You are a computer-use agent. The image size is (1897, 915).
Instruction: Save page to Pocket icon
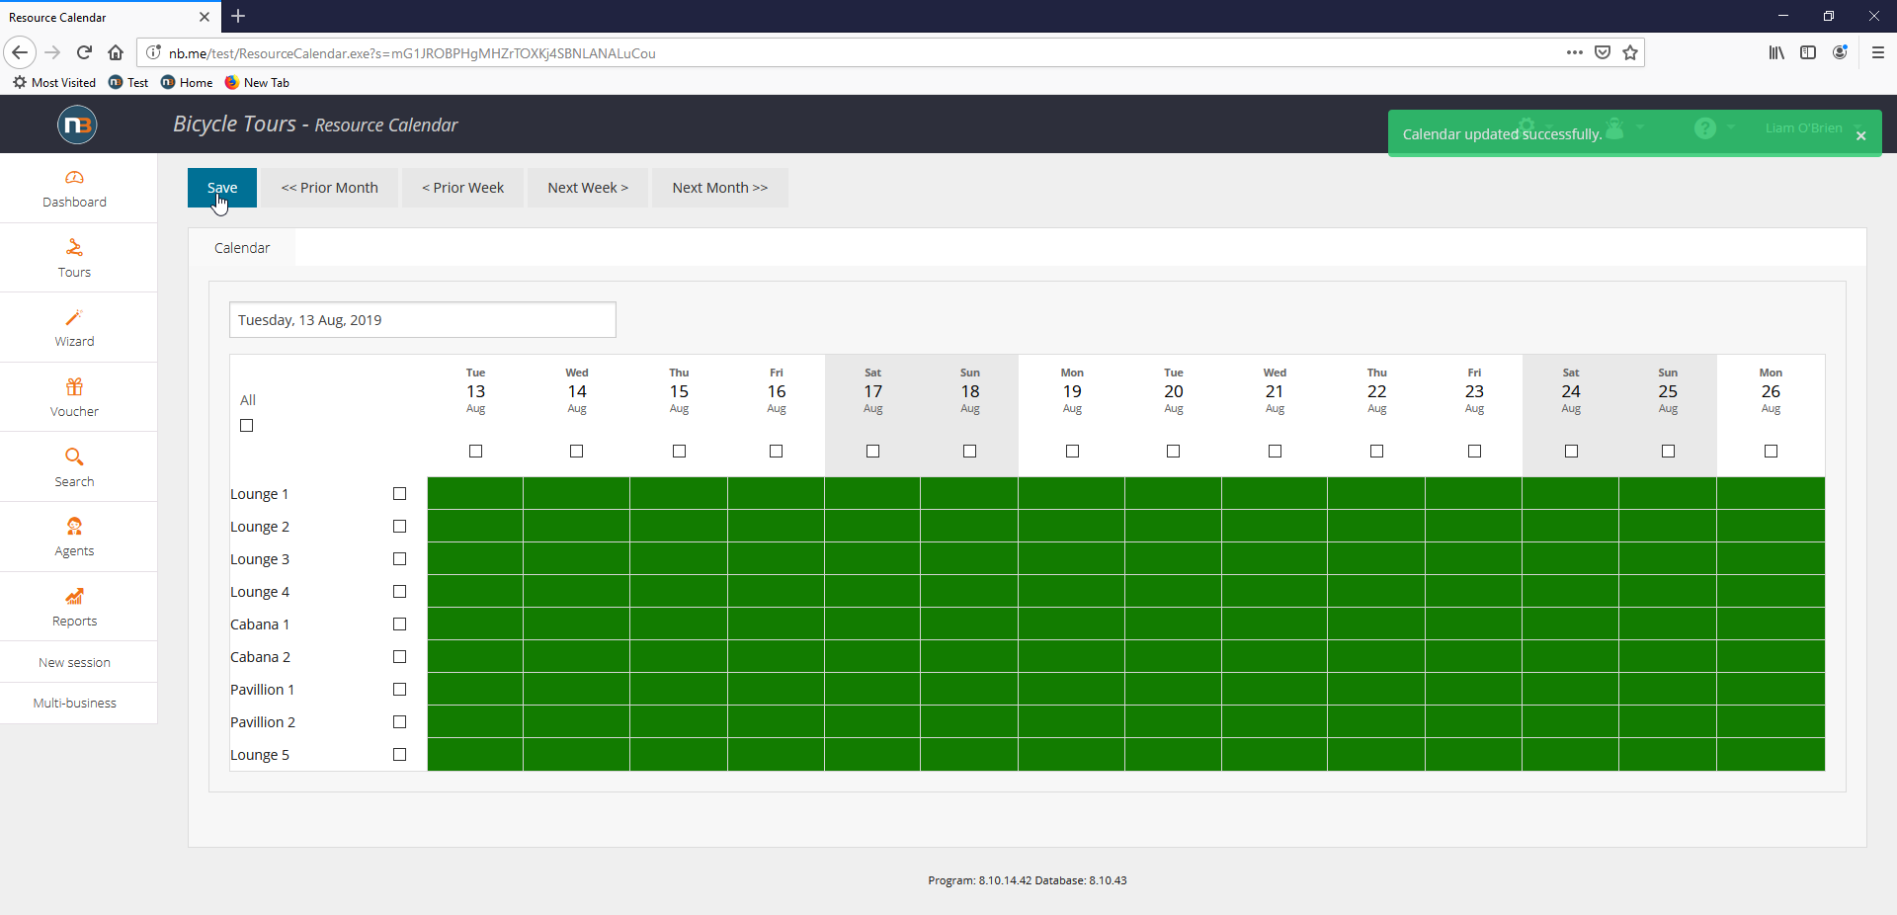[1603, 52]
